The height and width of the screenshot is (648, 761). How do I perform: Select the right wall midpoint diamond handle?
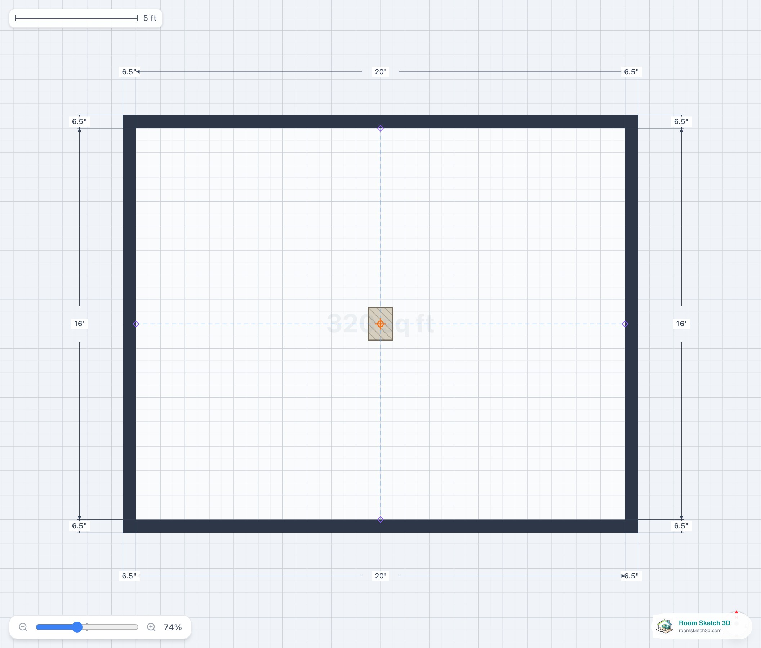pyautogui.click(x=625, y=324)
